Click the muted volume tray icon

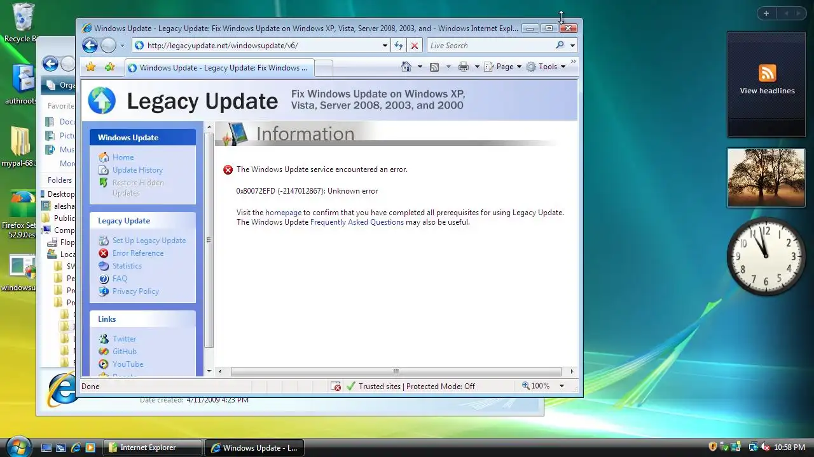click(765, 447)
